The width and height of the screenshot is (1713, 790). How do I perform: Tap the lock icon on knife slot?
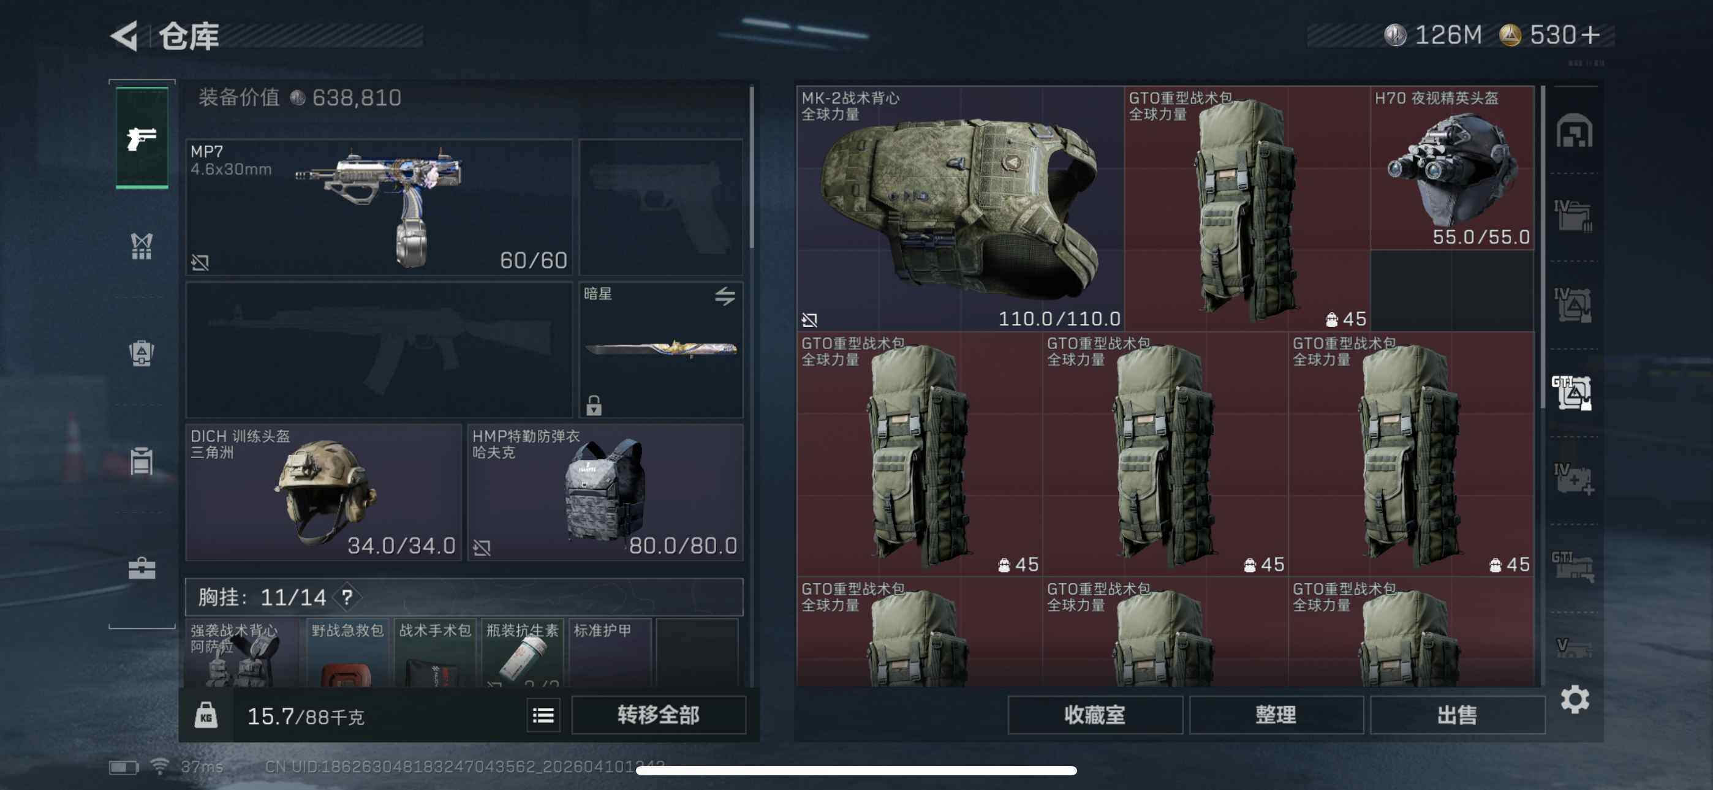594,404
